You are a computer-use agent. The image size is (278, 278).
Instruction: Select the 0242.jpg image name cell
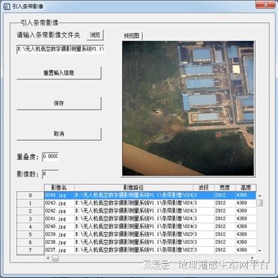point(59,211)
